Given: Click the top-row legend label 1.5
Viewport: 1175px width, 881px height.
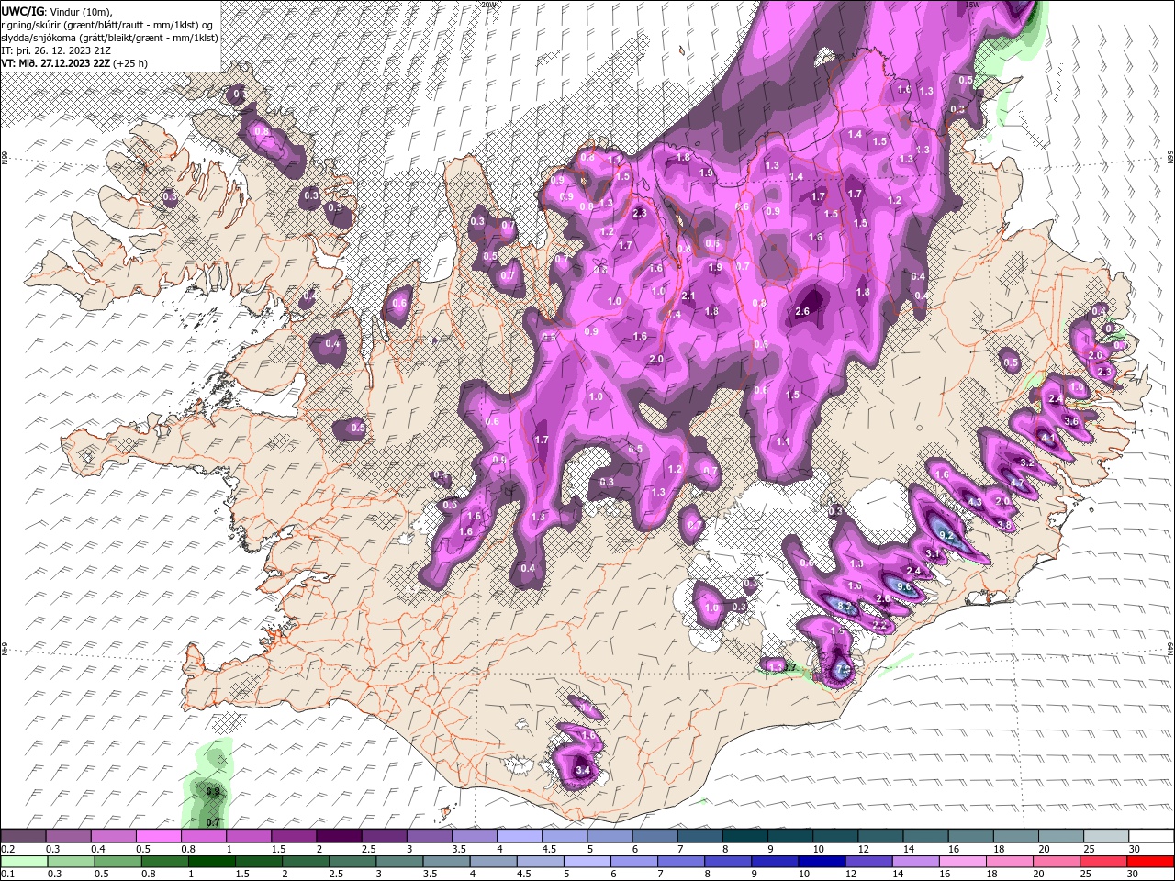Looking at the screenshot, I should pyautogui.click(x=278, y=849).
